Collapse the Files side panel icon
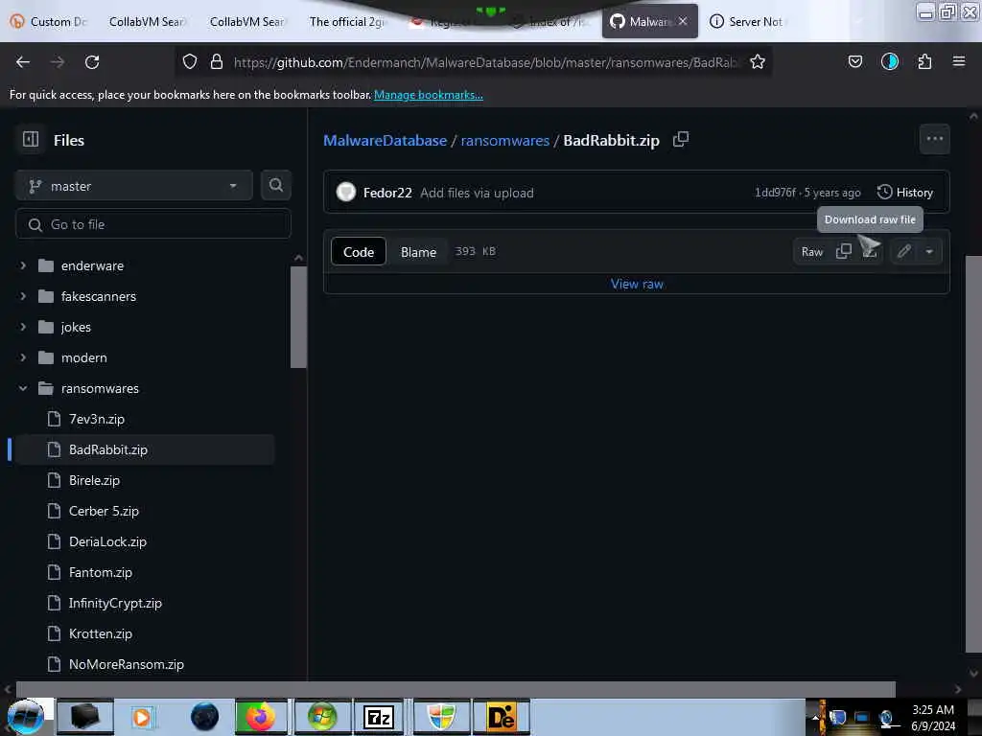Image resolution: width=982 pixels, height=736 pixels. tap(31, 140)
